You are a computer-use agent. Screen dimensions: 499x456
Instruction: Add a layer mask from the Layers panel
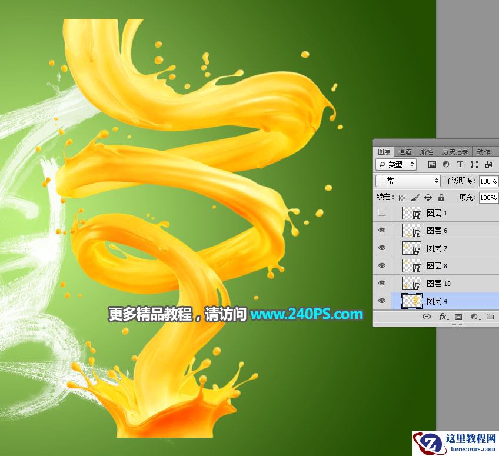coord(458,317)
